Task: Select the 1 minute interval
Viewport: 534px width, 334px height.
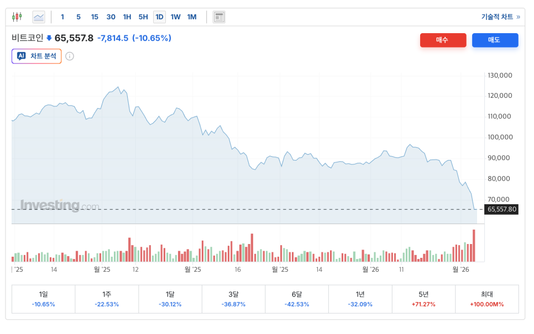Action: [x=62, y=17]
